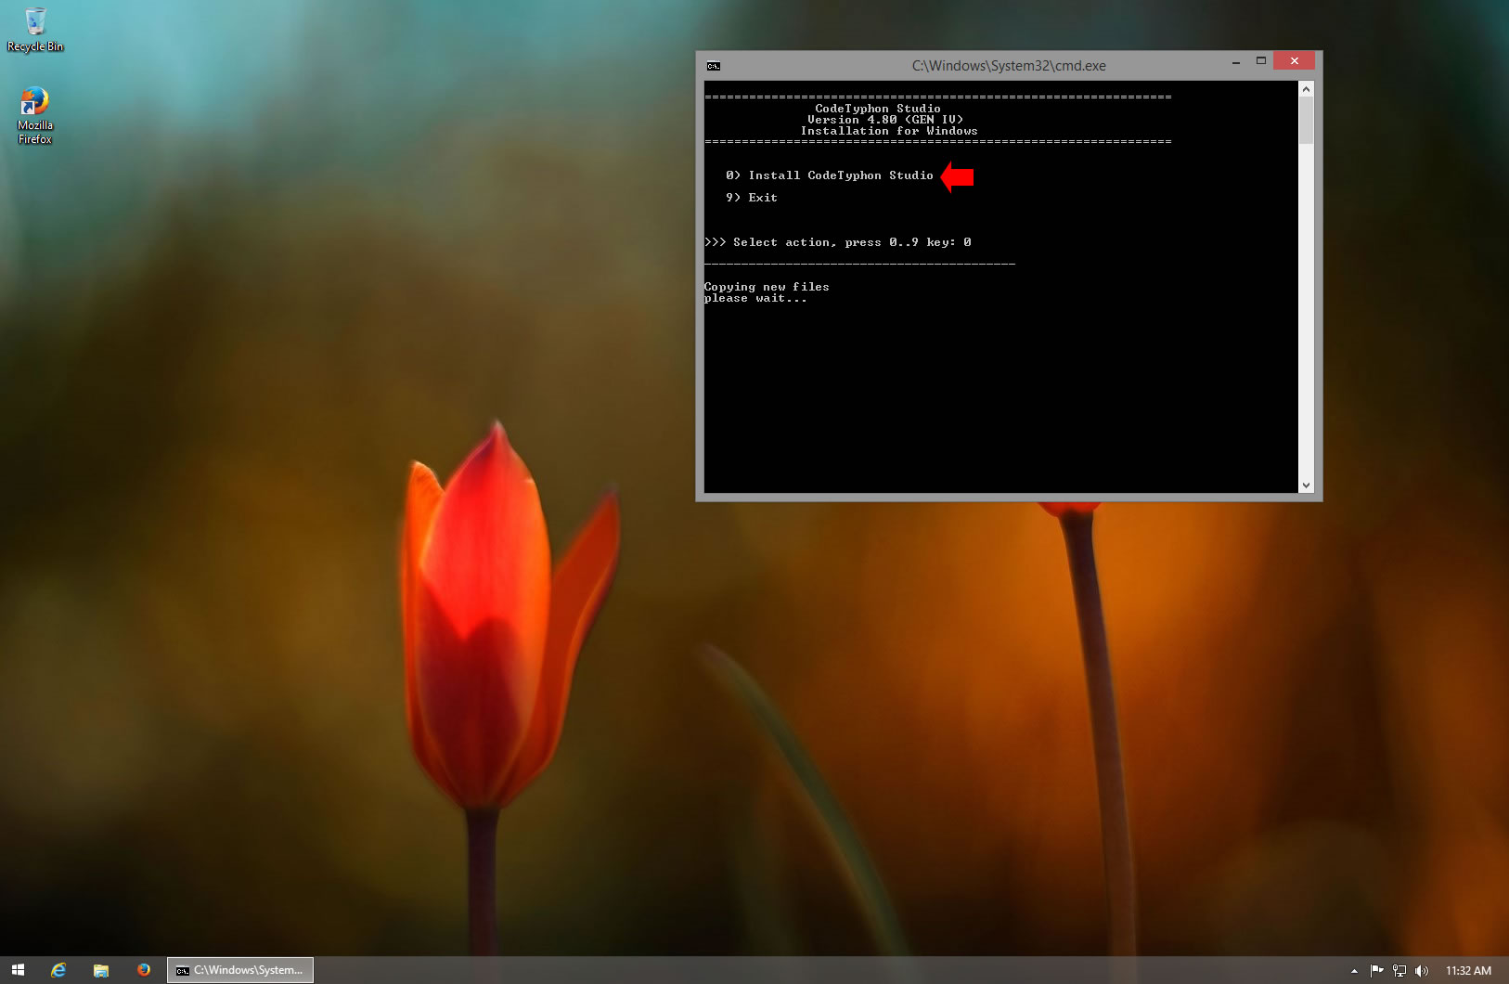The width and height of the screenshot is (1509, 984).
Task: Activate the cmd.exe taskbar button
Action: pyautogui.click(x=240, y=970)
